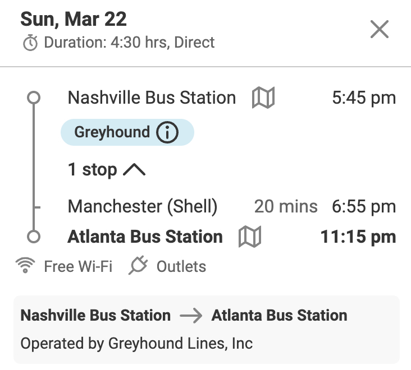This screenshot has height=370, width=411.
Task: Select the Nashville Bus Station stop name
Action: click(152, 98)
